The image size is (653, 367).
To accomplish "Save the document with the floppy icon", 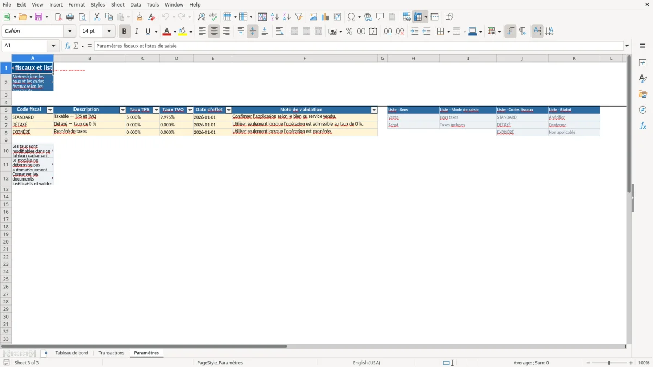I will point(39,17).
